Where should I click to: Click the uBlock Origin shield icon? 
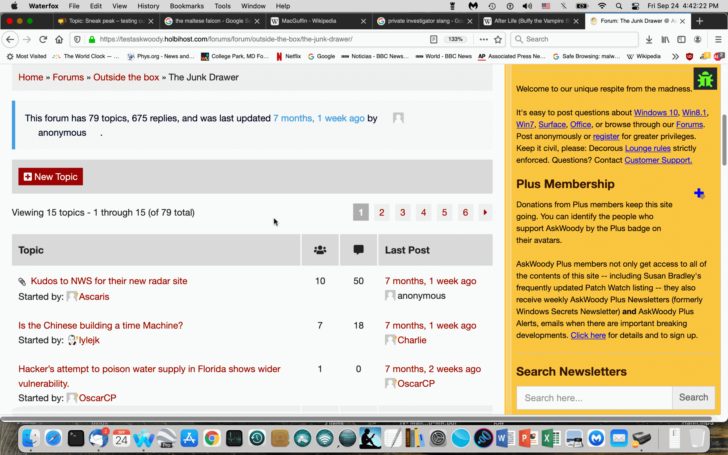tap(689, 56)
